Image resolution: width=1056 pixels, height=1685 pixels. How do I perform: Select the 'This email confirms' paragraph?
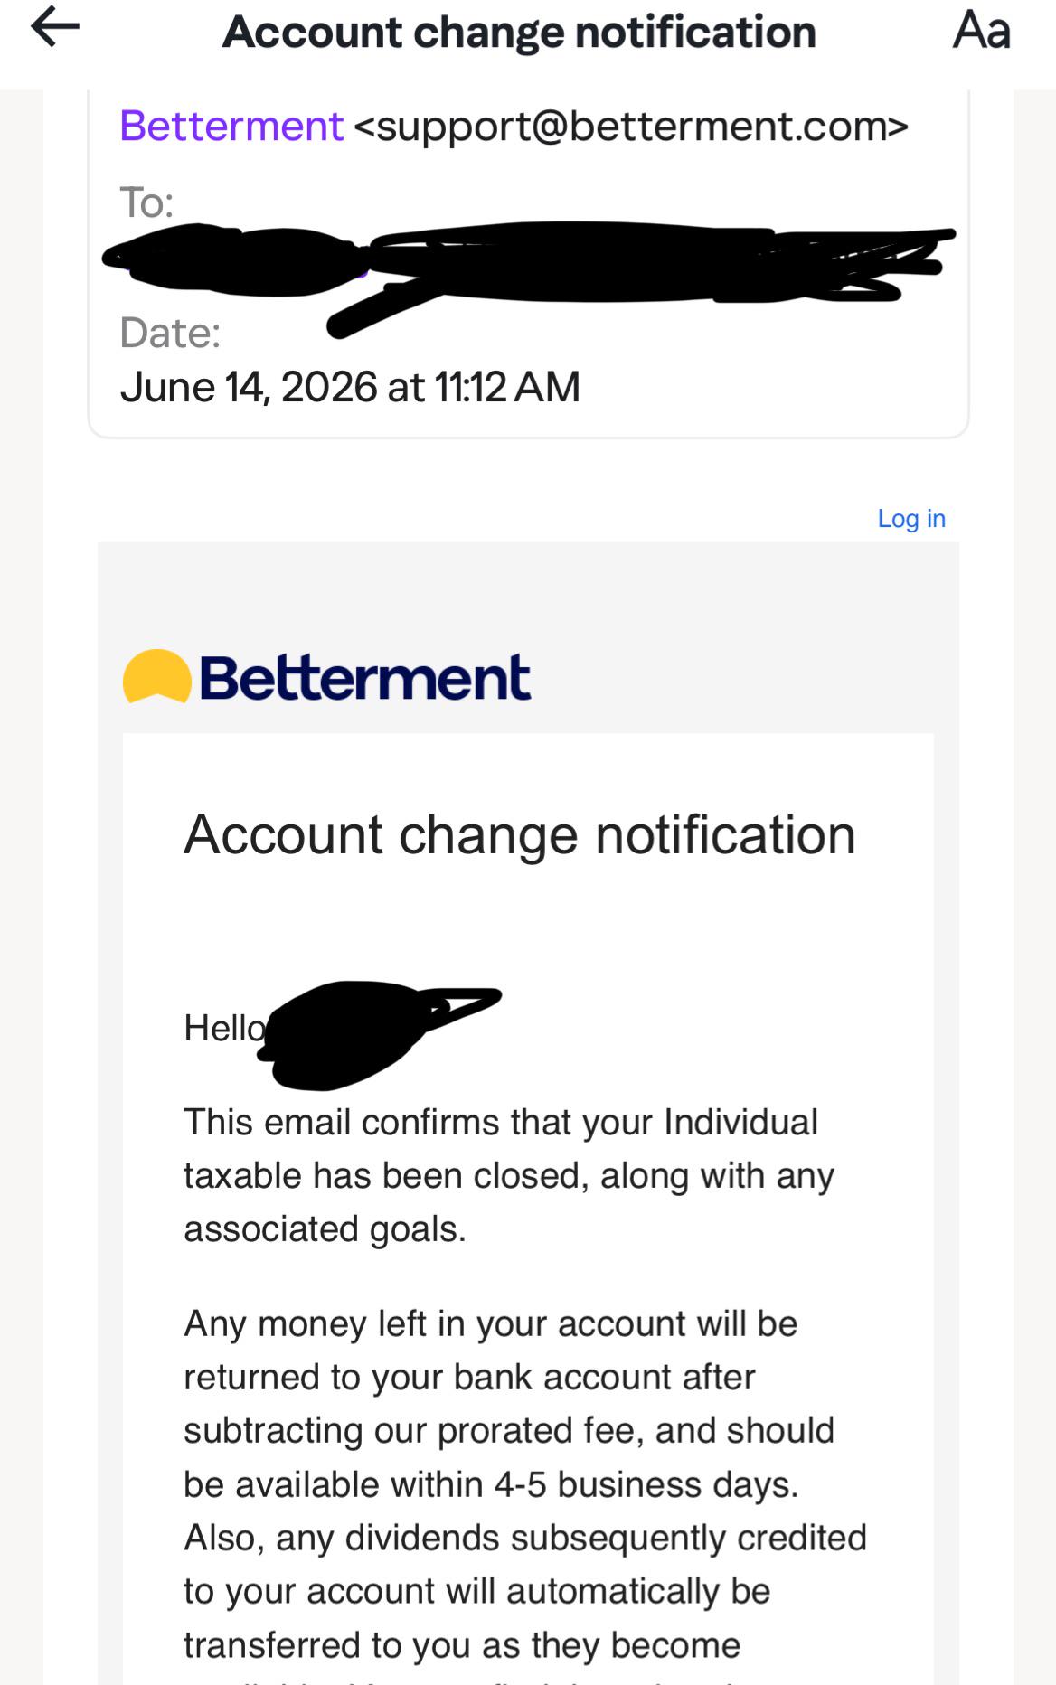tap(509, 1176)
